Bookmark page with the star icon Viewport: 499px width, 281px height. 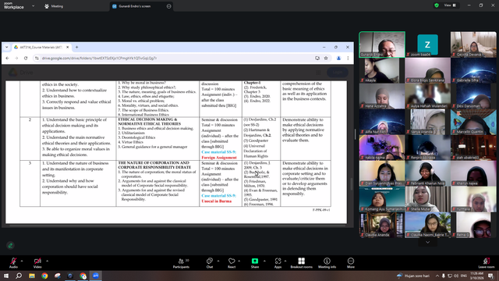tap(326, 59)
